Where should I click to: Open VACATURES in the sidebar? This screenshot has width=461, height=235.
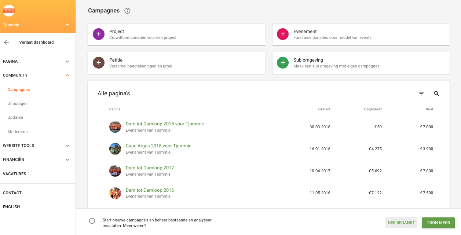coord(15,174)
